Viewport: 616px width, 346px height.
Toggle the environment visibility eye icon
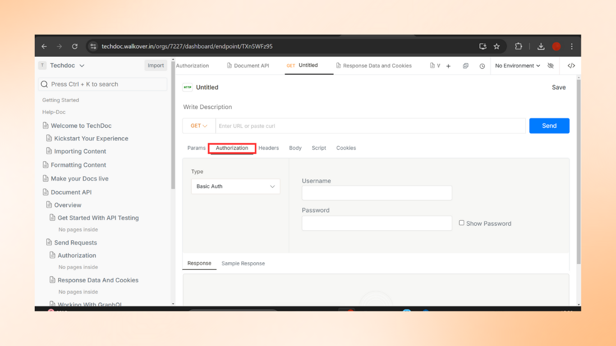coord(550,66)
